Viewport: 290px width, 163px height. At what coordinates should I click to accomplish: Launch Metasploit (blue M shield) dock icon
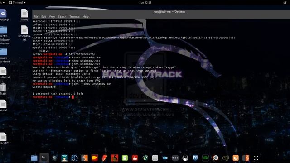click(195, 158)
